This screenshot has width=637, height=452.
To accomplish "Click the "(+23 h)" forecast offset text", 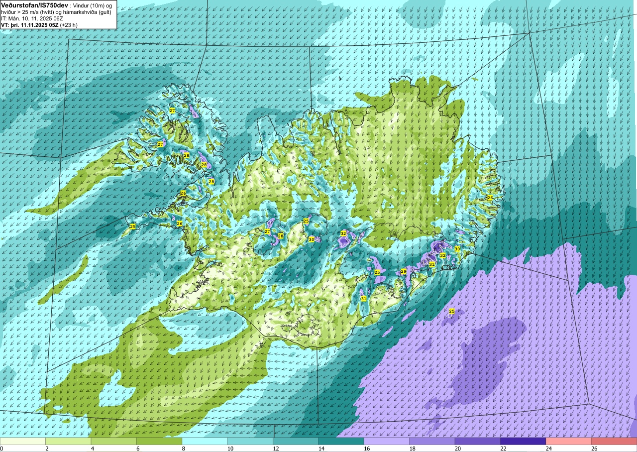I will 69,24.
